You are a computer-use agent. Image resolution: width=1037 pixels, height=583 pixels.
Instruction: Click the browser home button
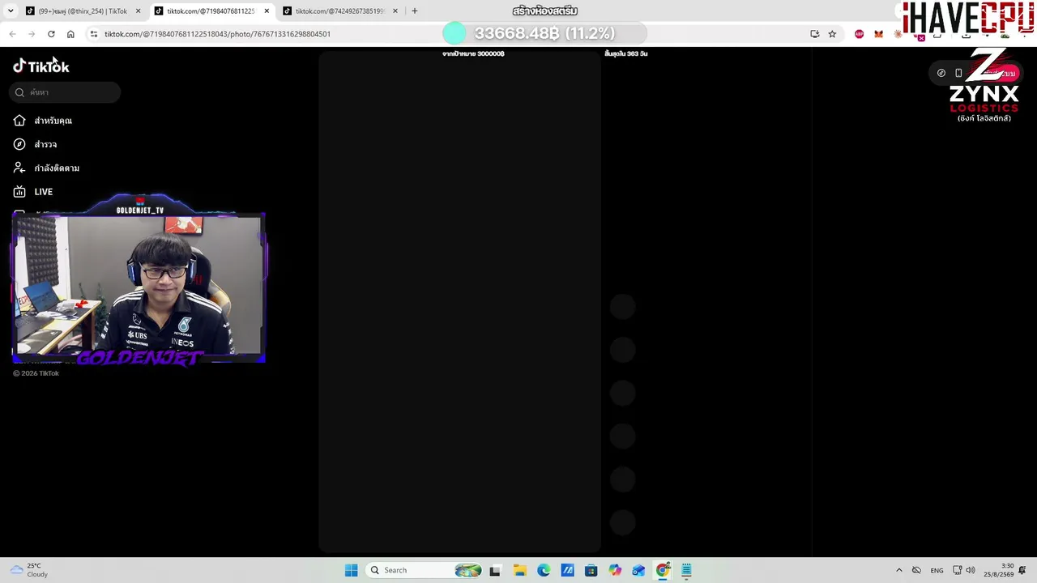click(70, 34)
